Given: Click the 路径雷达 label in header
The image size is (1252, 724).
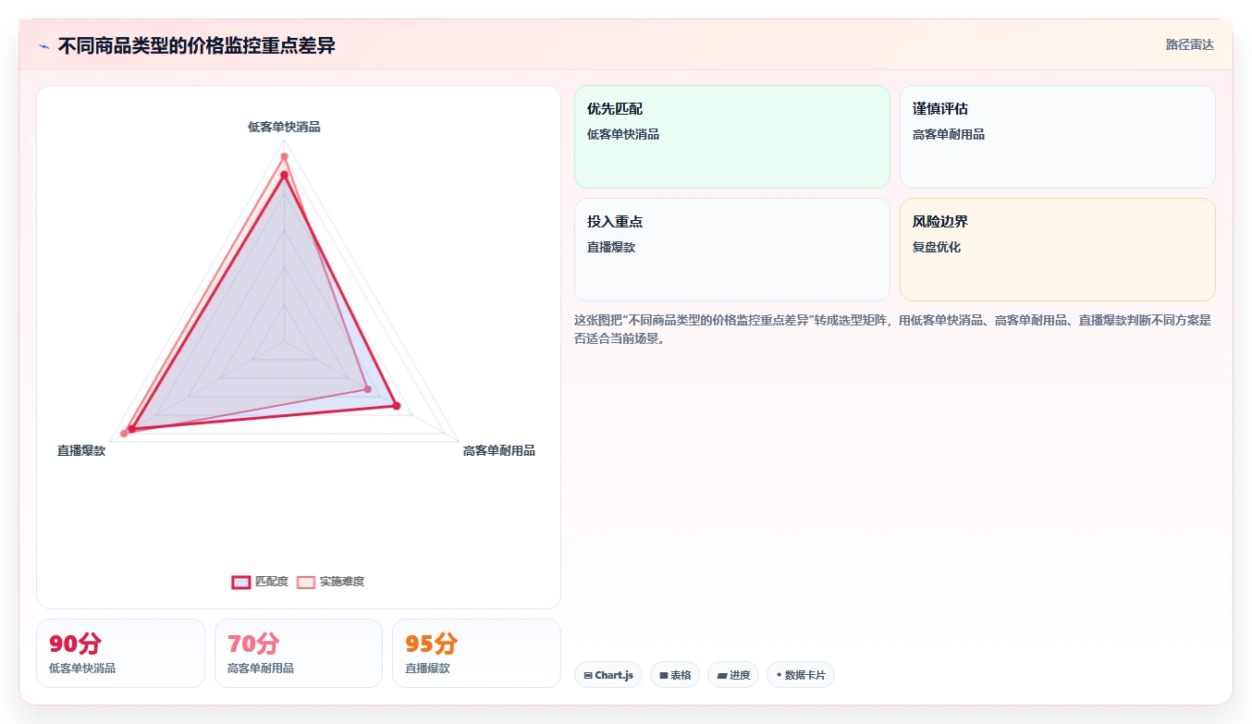Looking at the screenshot, I should (x=1189, y=44).
